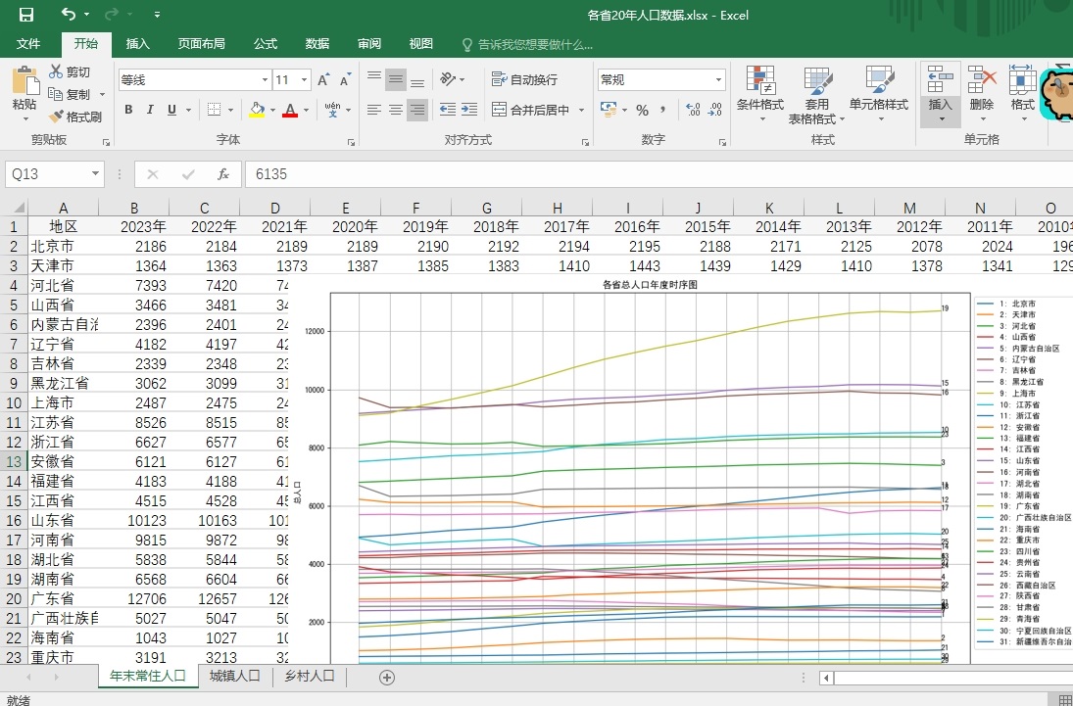Click the Format Painter (格式刷) brush icon
Image resolution: width=1073 pixels, height=706 pixels.
tap(56, 117)
